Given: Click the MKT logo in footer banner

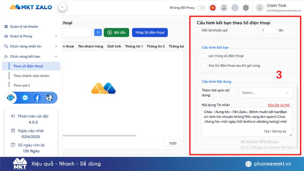Looking at the screenshot, I should (x=20, y=164).
